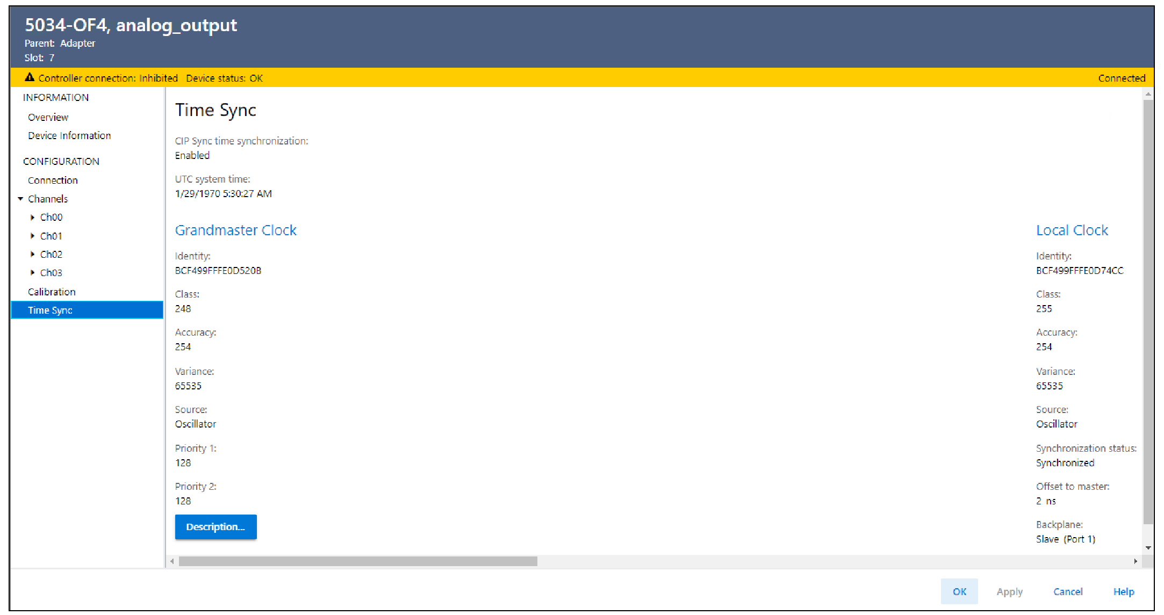This screenshot has height=615, width=1164.
Task: Click the 'Parent: Adapter' header text
Action: pos(60,44)
